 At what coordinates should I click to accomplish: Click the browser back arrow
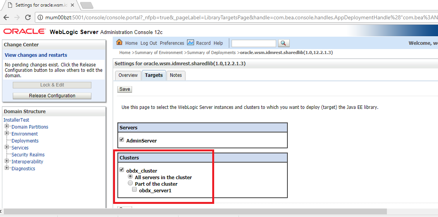point(6,17)
